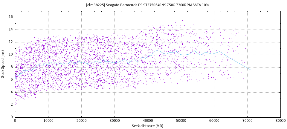Image resolution: width=287 pixels, height=129 pixels.
Task: Click the 16 tick label on y-axis
Action: tap(10, 17)
